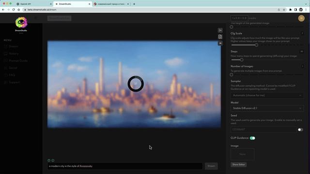Reload the DreamStudio page
The width and height of the screenshot is (310, 174).
pos(14,10)
